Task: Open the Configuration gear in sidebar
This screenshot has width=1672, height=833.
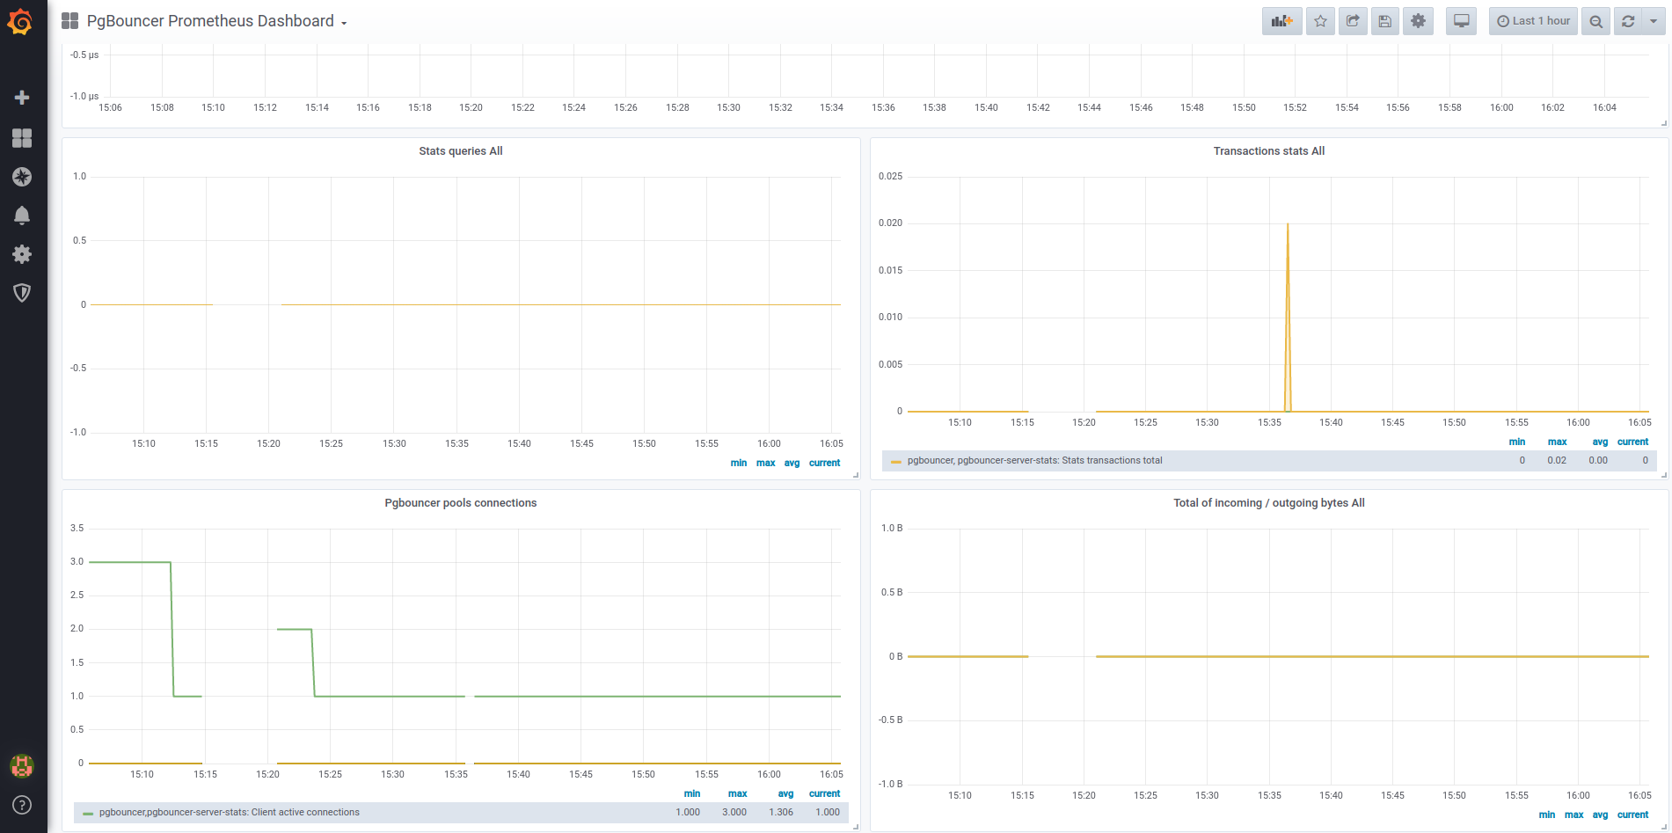Action: pos(22,254)
